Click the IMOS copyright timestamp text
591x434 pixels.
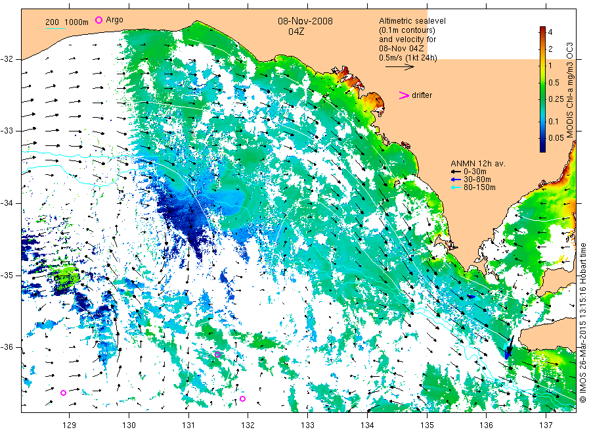pyautogui.click(x=583, y=323)
